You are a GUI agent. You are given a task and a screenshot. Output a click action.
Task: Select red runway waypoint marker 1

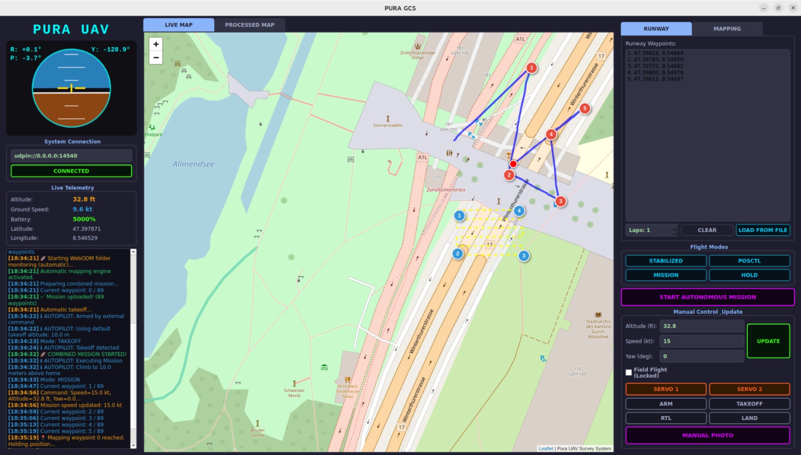point(532,67)
